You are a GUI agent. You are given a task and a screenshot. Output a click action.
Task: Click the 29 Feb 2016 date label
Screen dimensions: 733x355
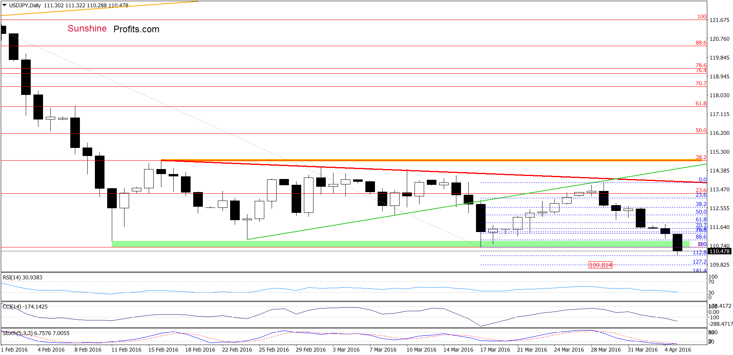311,350
